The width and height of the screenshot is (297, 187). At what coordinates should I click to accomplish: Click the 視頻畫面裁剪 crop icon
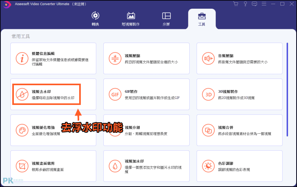click(22, 166)
